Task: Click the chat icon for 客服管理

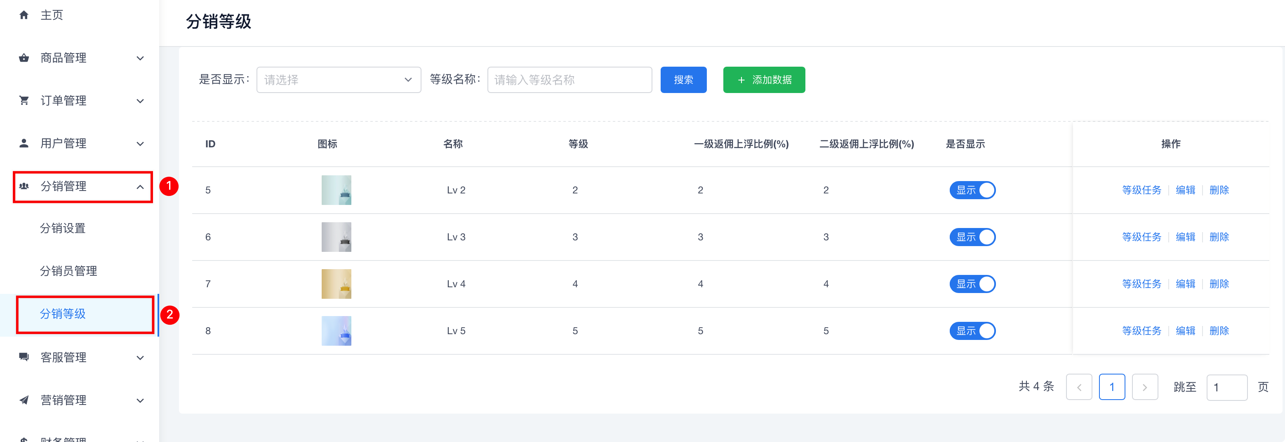Action: (24, 357)
